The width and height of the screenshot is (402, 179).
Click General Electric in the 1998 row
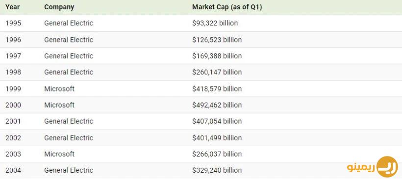click(x=69, y=72)
